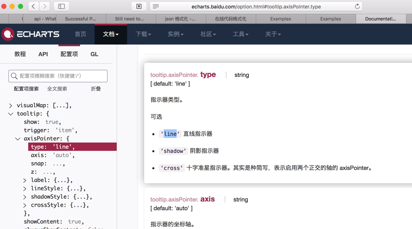Open the 实例 dropdown menu
Screen dimensions: 412x229
pyautogui.click(x=175, y=34)
